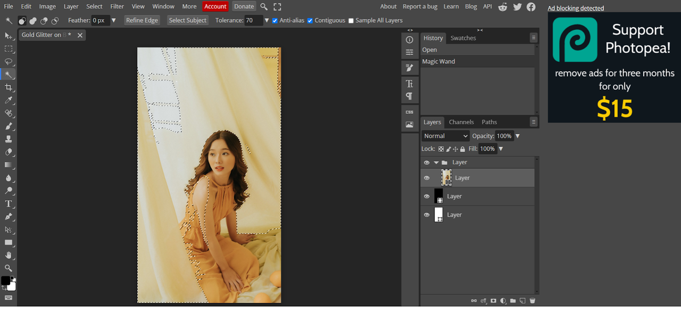Pick the Eyedropper tool
The width and height of the screenshot is (681, 320).
9,100
